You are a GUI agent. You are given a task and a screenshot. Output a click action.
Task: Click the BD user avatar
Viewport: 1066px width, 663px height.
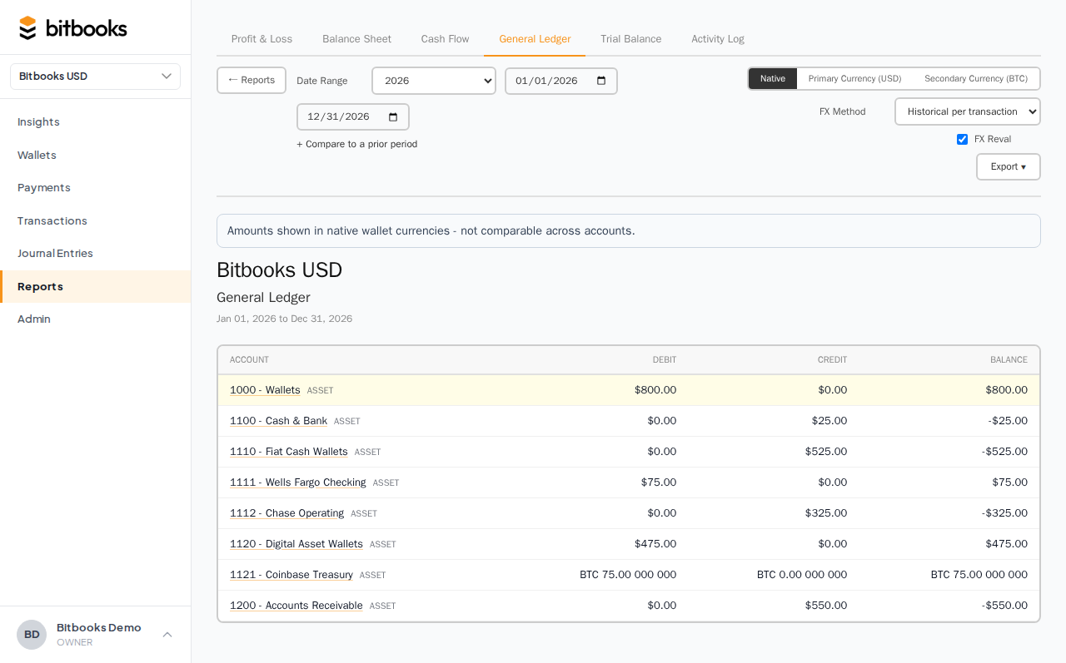coord(32,635)
